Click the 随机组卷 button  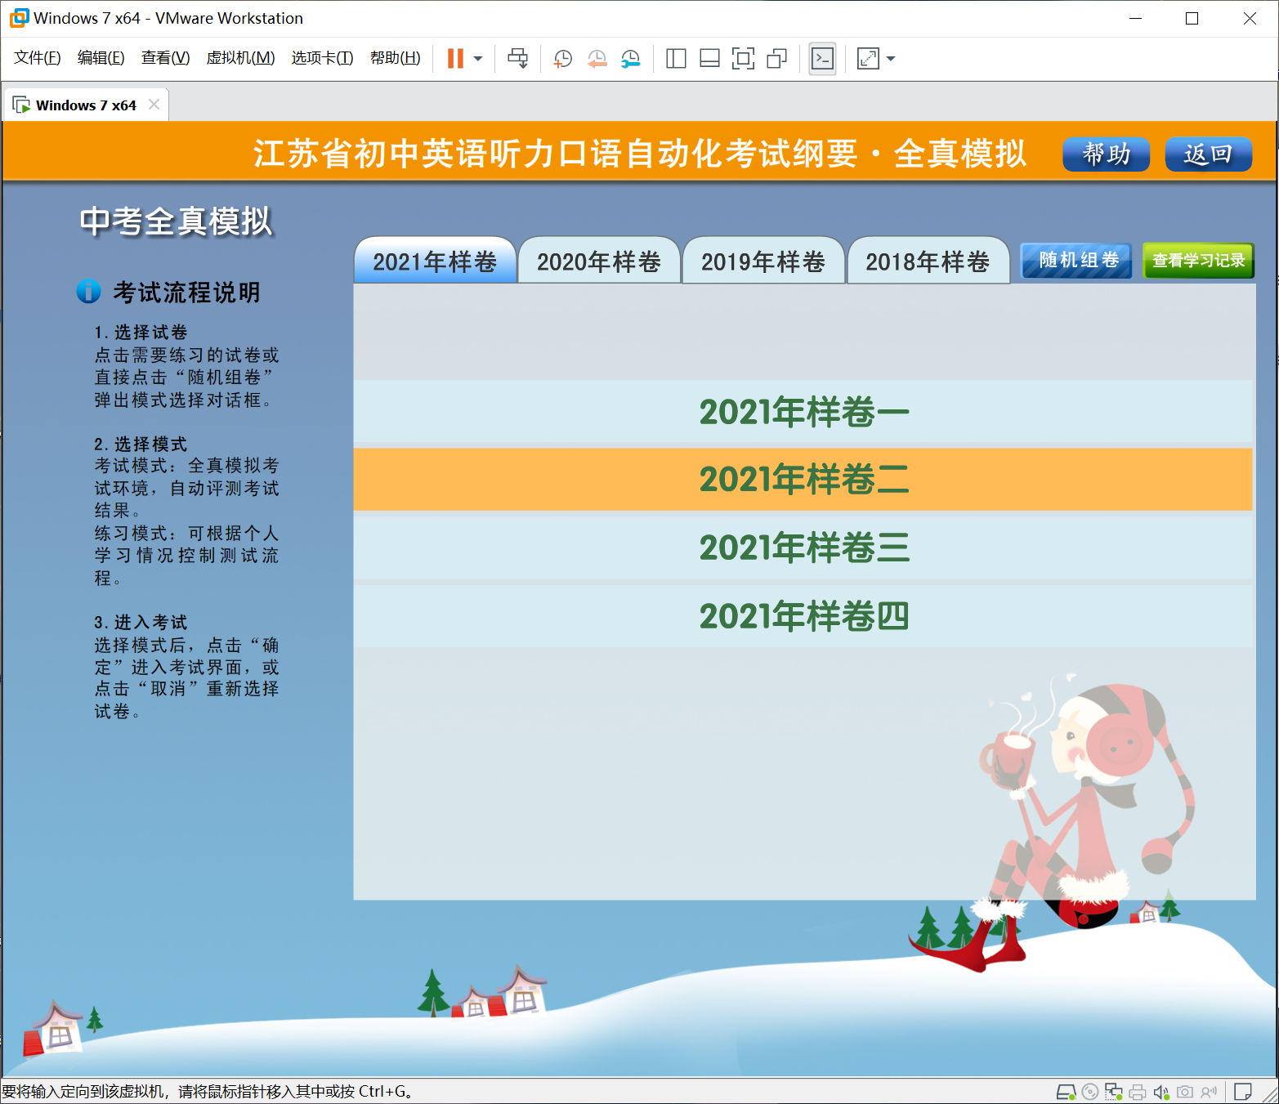pyautogui.click(x=1077, y=261)
